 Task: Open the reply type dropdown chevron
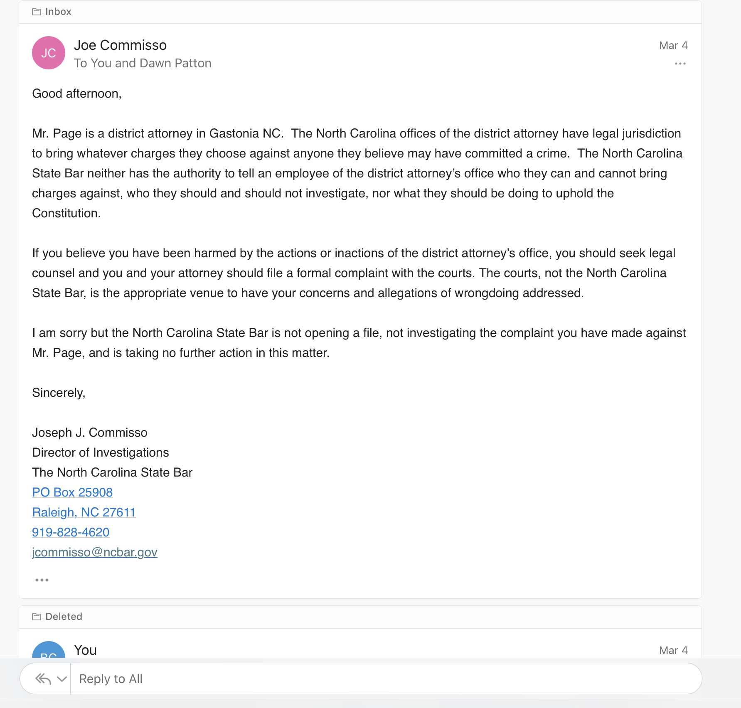click(62, 679)
